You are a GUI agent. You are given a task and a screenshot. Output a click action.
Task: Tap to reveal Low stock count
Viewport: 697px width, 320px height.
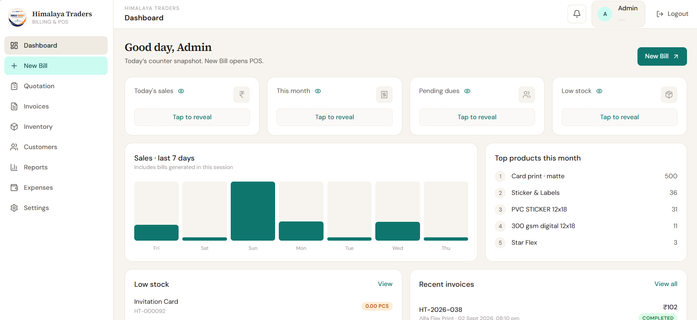point(619,117)
